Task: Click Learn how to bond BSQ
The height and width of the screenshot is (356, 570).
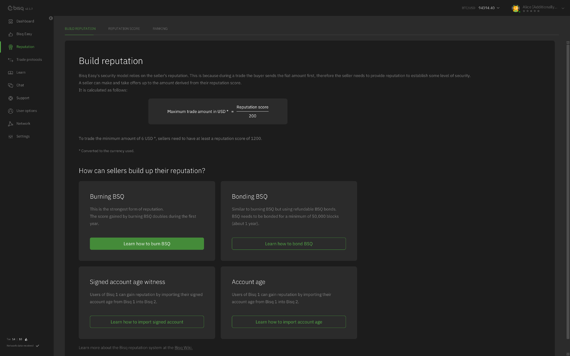Action: [289, 244]
